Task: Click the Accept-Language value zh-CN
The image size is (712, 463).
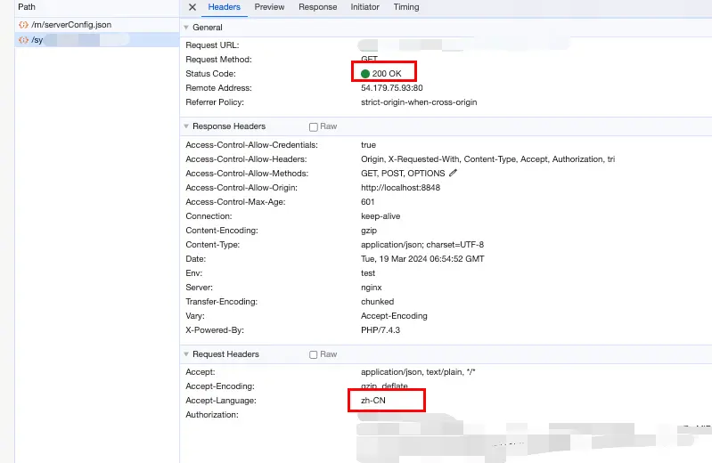Action: click(x=373, y=401)
